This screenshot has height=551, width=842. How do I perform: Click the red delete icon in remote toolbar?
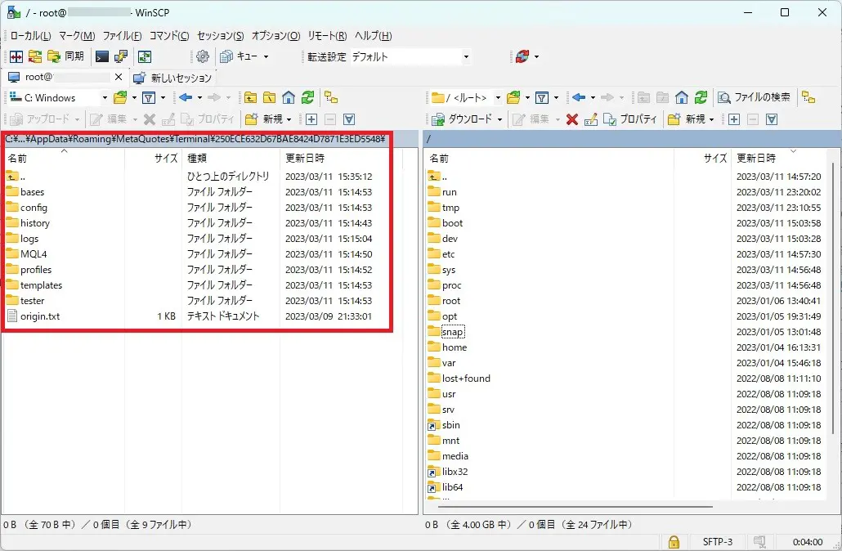(x=572, y=119)
